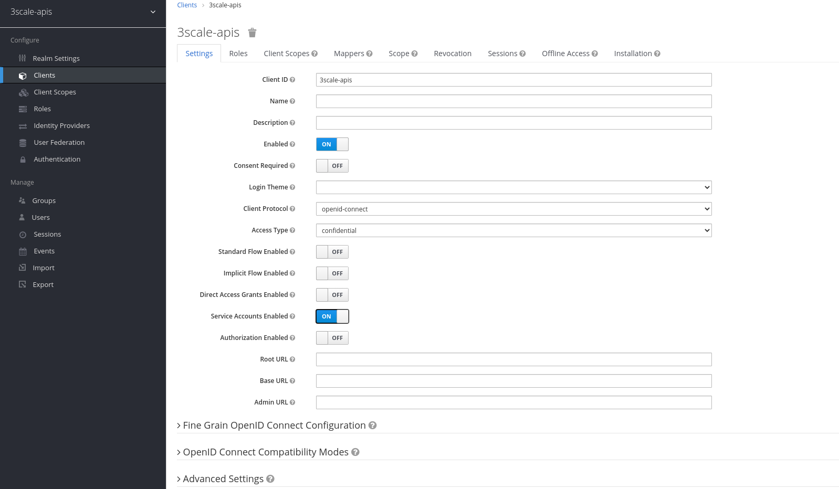The width and height of the screenshot is (839, 489).
Task: Click Realm Settings sliders icon
Action: point(22,58)
